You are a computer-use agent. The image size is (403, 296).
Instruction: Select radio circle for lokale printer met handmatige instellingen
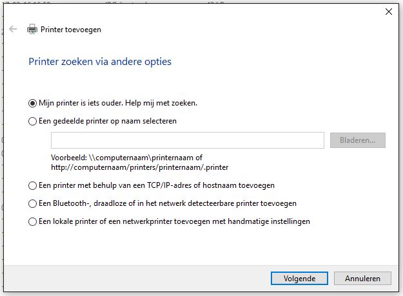click(32, 221)
